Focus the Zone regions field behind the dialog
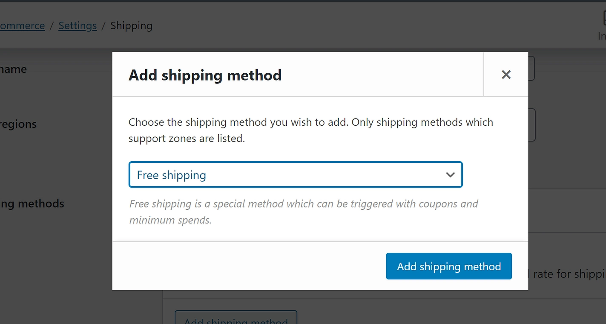The height and width of the screenshot is (324, 606). 531,125
